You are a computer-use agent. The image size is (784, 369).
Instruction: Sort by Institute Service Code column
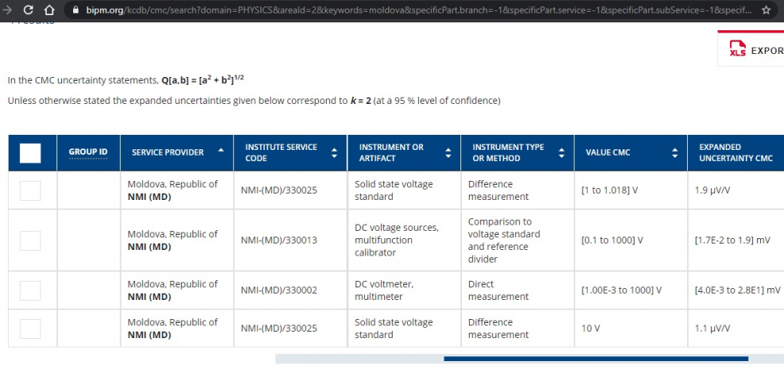pos(335,153)
